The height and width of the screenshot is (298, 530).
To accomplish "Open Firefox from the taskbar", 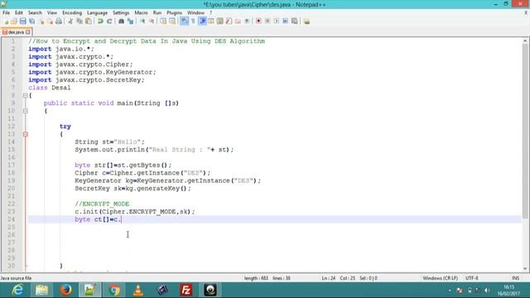I will 66,290.
